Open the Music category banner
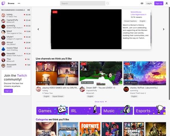 [x=117, y=111]
